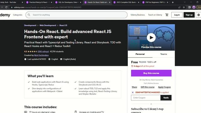Reload the page with refresh icon
201x113 pixels.
pyautogui.click(x=6, y=7)
